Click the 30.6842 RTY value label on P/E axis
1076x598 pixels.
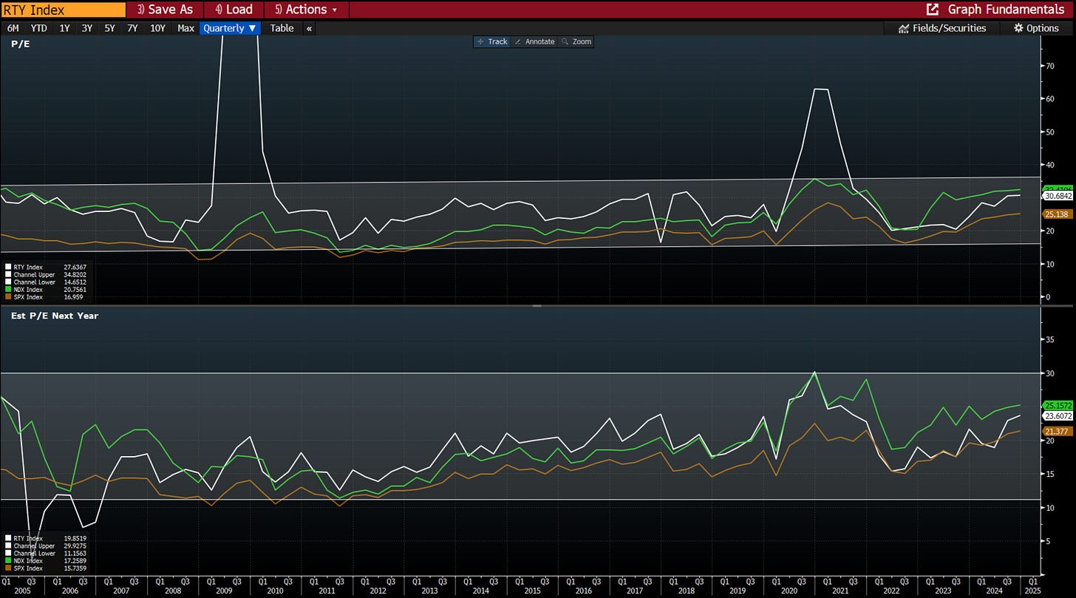[1058, 196]
